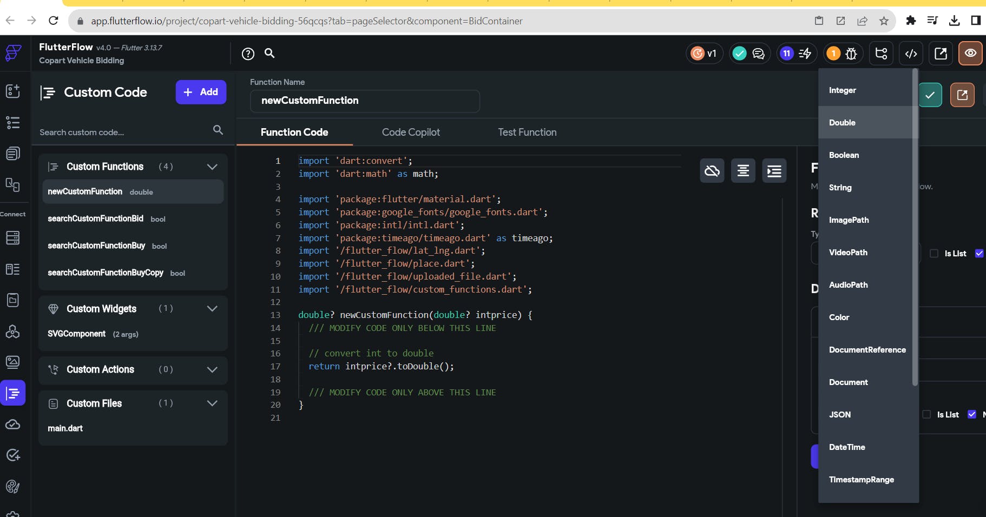Image resolution: width=986 pixels, height=517 pixels.
Task: Click the type dropdown list scrollbar
Action: click(x=915, y=227)
